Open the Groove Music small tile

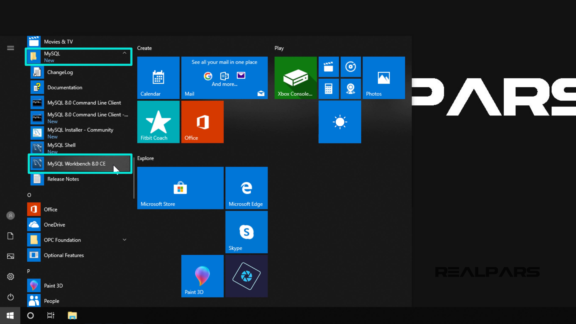tap(350, 67)
